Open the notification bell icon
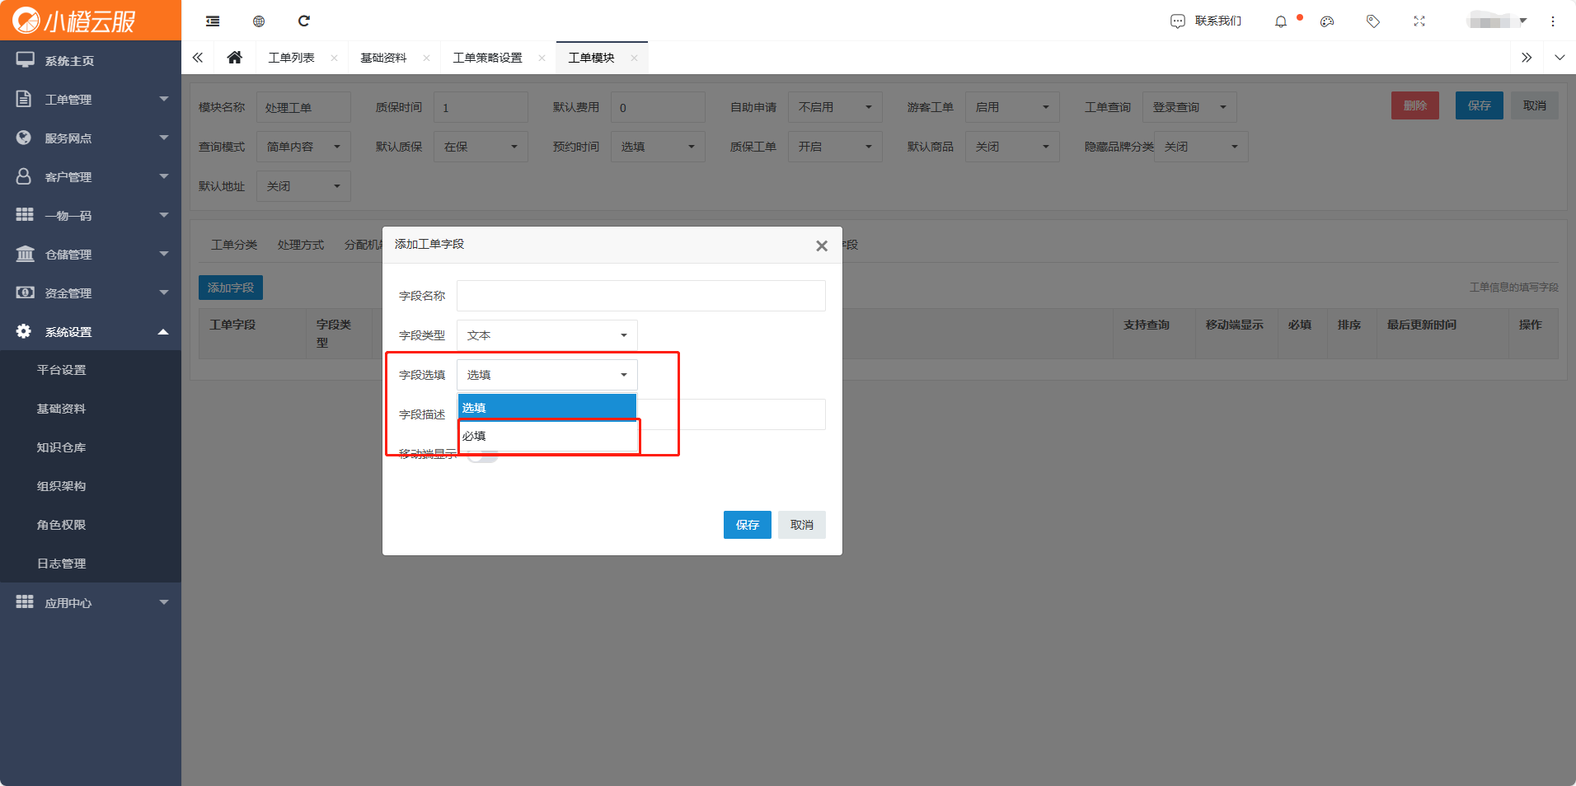 (x=1280, y=21)
